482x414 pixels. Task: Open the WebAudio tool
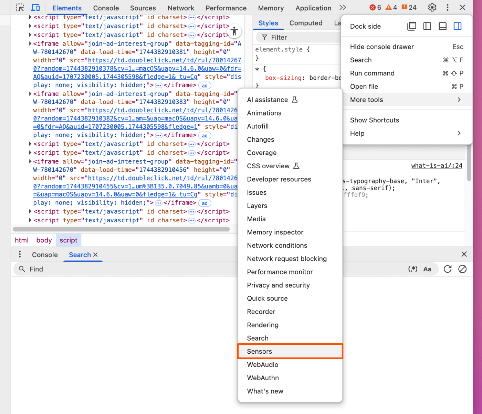pos(290,365)
